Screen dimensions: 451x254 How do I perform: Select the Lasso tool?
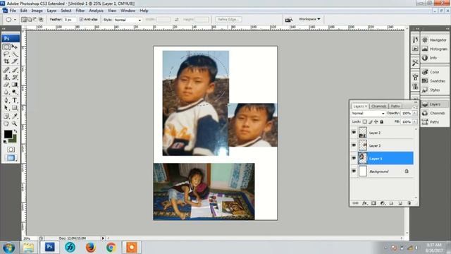[6, 54]
